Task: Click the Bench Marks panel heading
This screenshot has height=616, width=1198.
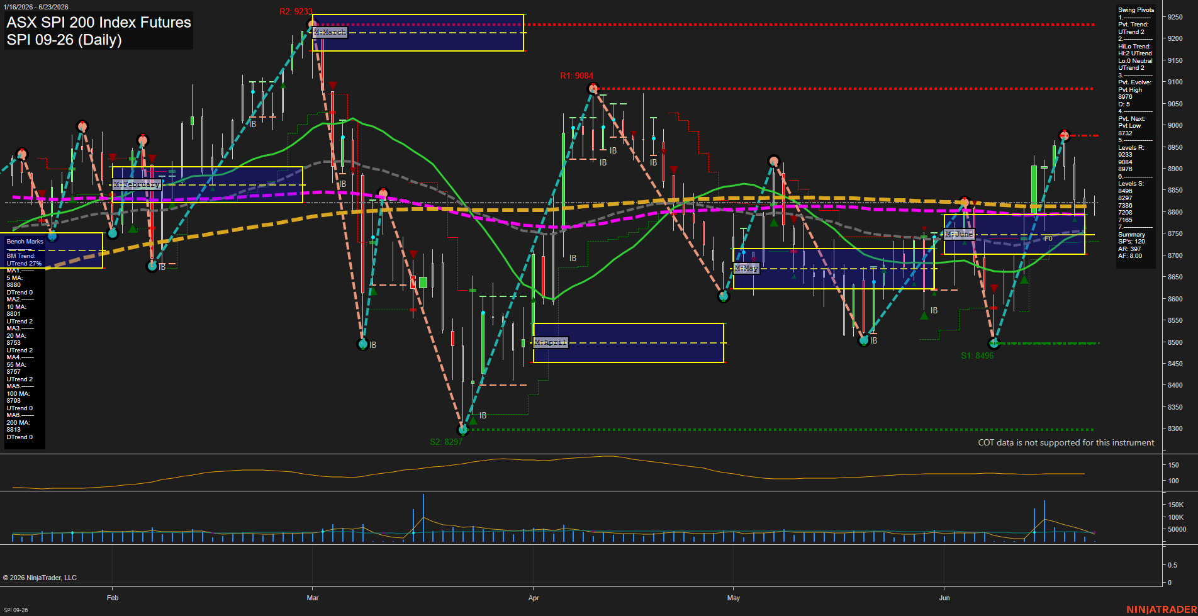Action: point(25,242)
